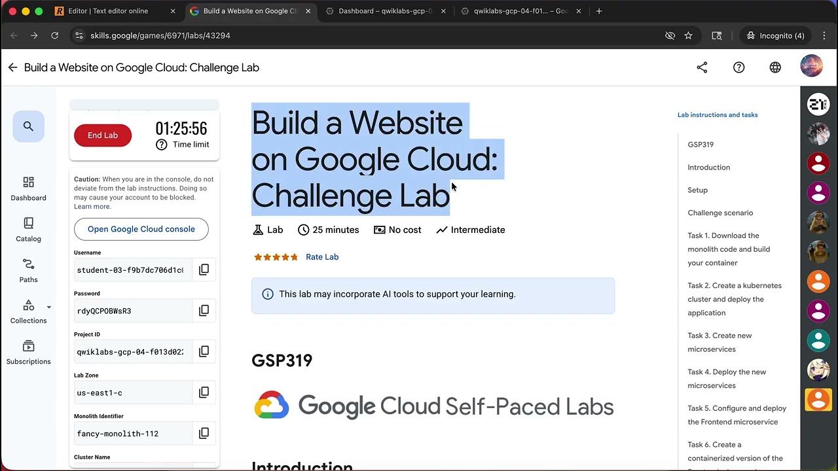The width and height of the screenshot is (838, 471).
Task: Click the fancy-monolith-112 identifier text
Action: pos(118,434)
